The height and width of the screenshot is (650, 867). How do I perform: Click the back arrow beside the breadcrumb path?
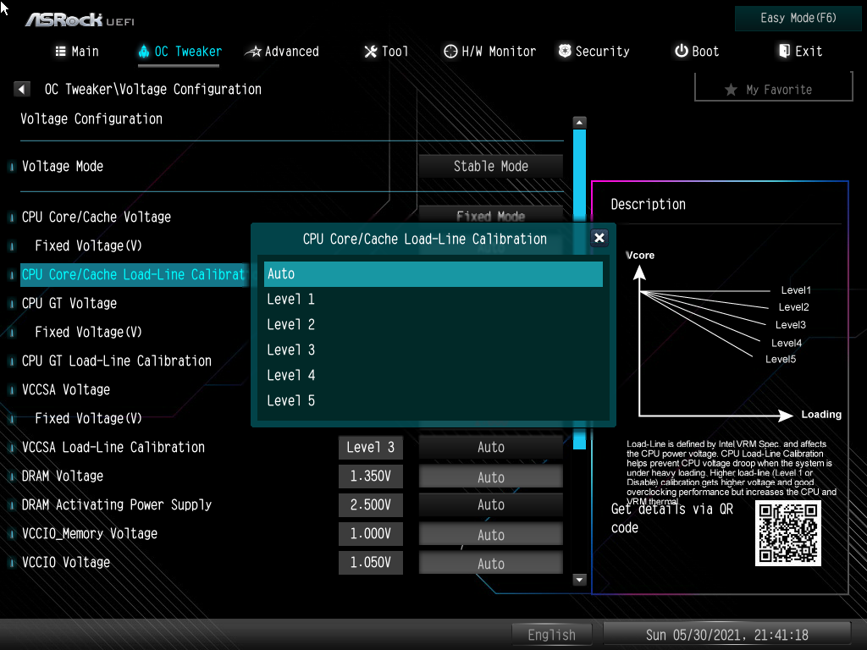click(23, 89)
